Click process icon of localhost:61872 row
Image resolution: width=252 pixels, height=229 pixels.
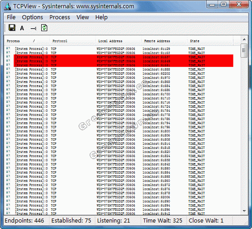coord(8,185)
